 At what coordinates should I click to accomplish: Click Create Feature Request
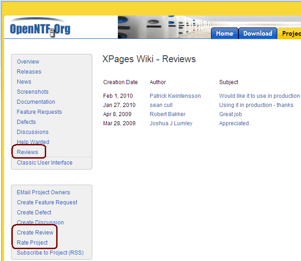point(47,202)
